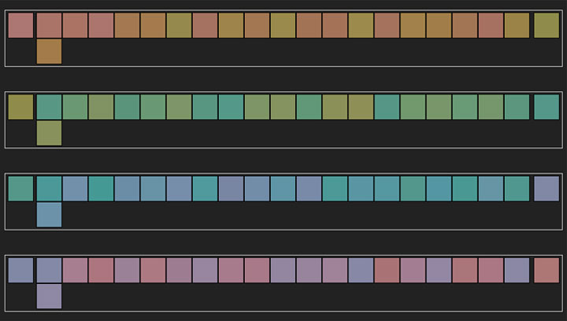This screenshot has width=567, height=321.
Task: Pick the olive-green tile below the second row
Action: tap(49, 133)
